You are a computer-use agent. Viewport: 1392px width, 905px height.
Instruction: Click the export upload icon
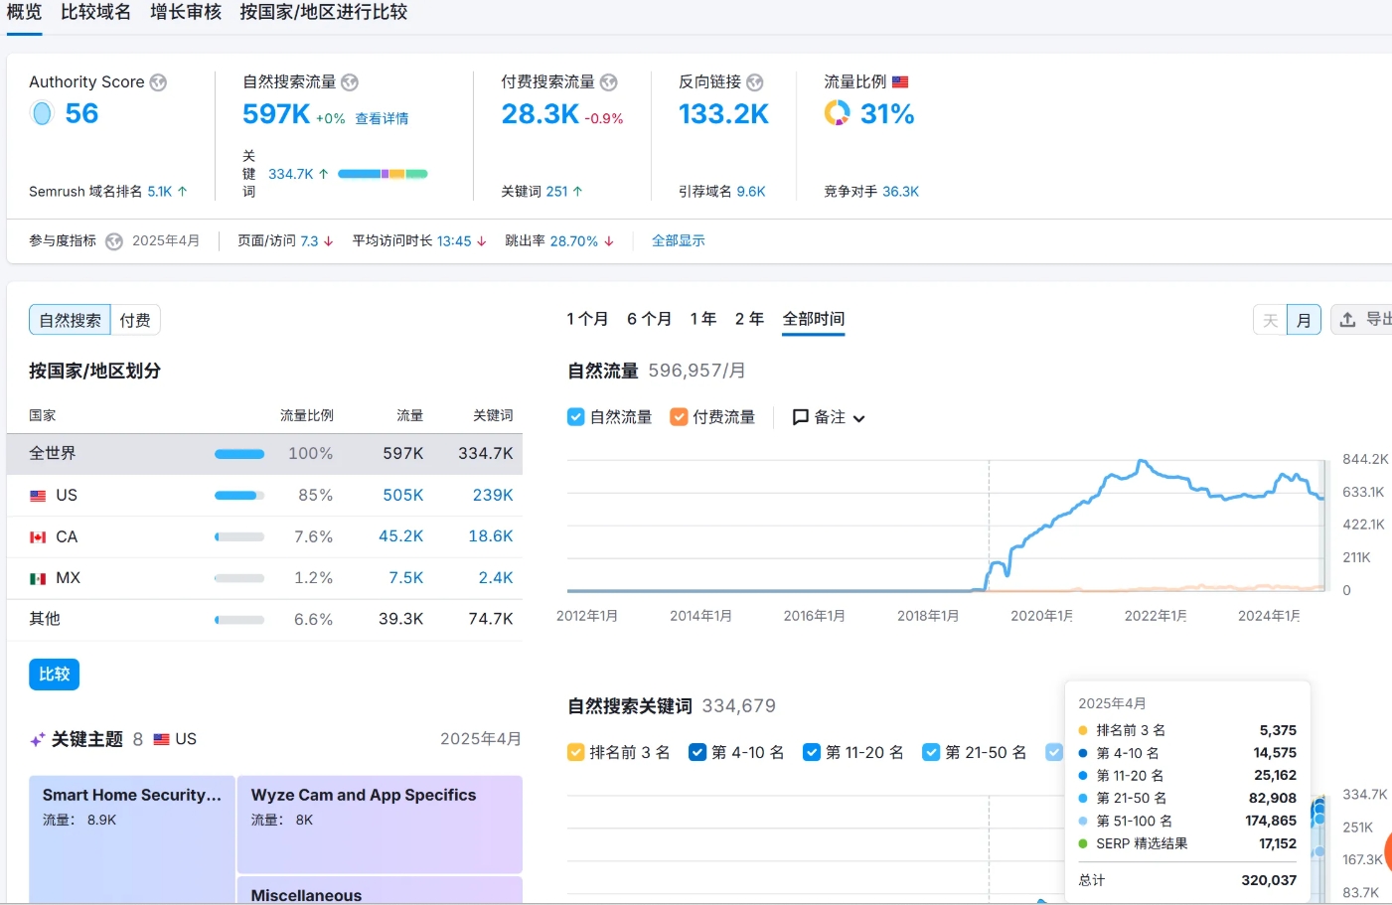click(x=1347, y=320)
